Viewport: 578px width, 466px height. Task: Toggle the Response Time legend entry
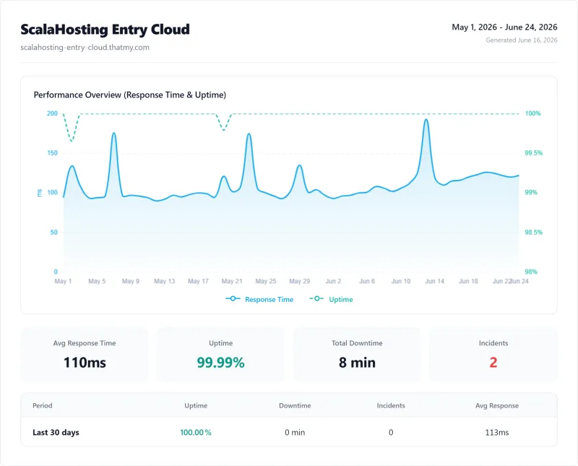pos(259,299)
